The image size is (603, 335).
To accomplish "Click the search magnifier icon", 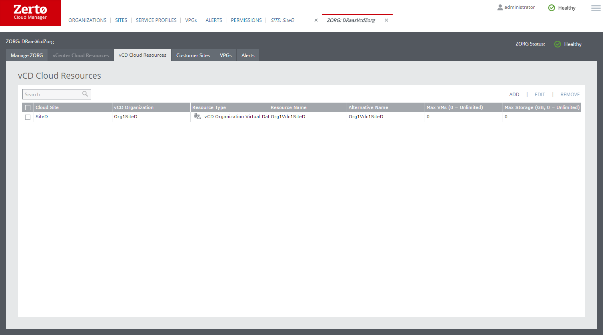I will click(x=85, y=94).
